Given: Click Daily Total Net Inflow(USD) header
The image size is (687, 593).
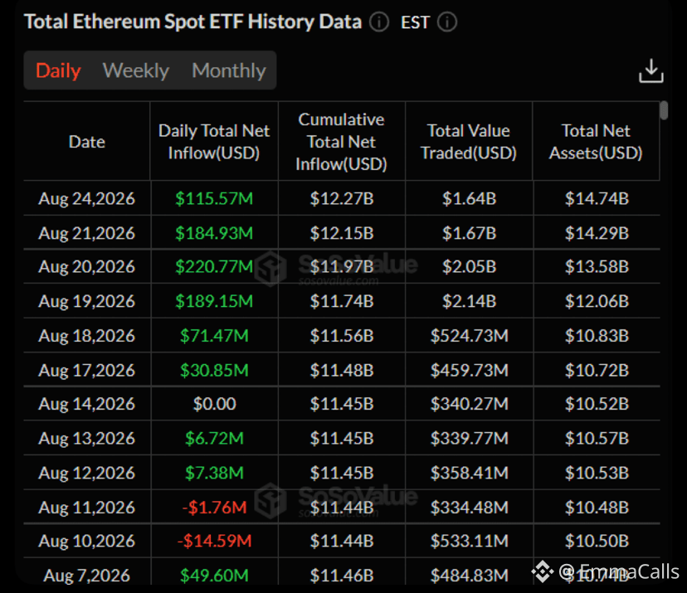Looking at the screenshot, I should click(x=214, y=142).
